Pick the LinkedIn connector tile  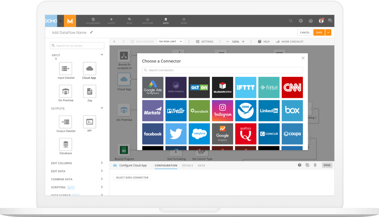[269, 111]
